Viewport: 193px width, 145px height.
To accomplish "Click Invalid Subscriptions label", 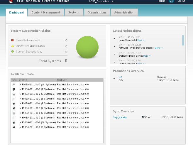I will coord(28,40).
